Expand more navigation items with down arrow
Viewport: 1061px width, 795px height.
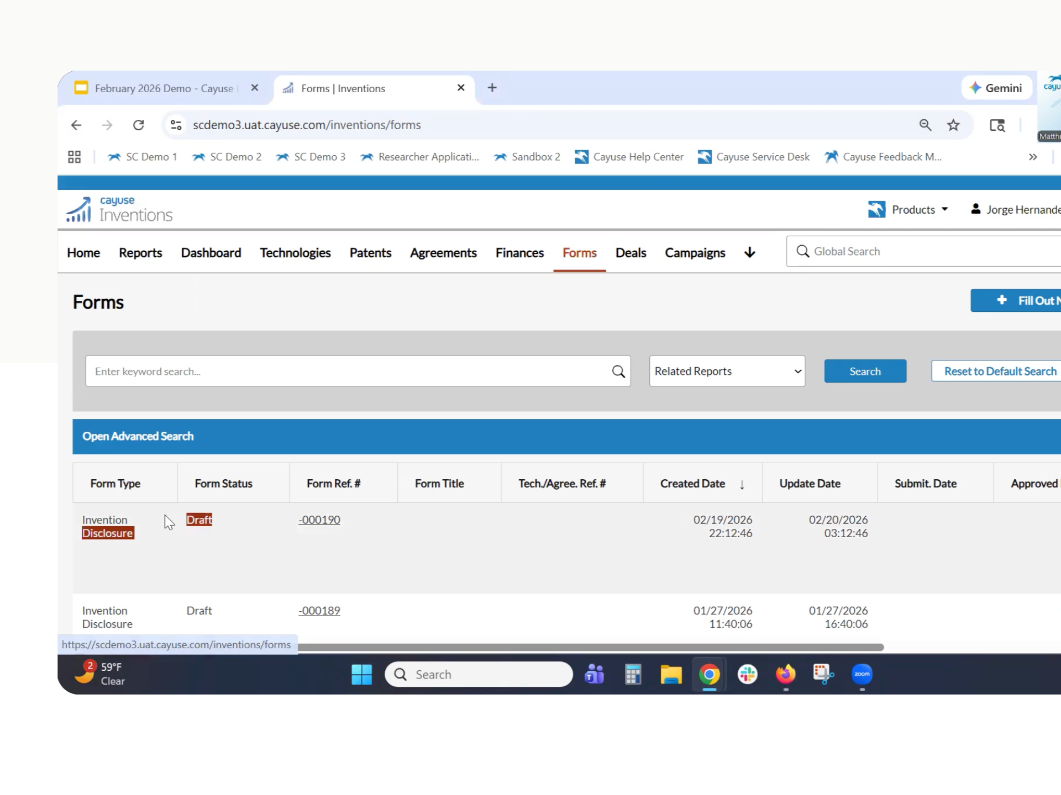pyautogui.click(x=750, y=253)
